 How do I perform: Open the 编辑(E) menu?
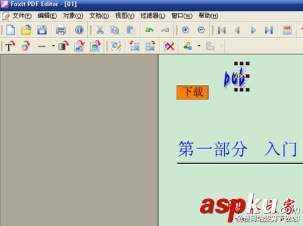(x=47, y=16)
